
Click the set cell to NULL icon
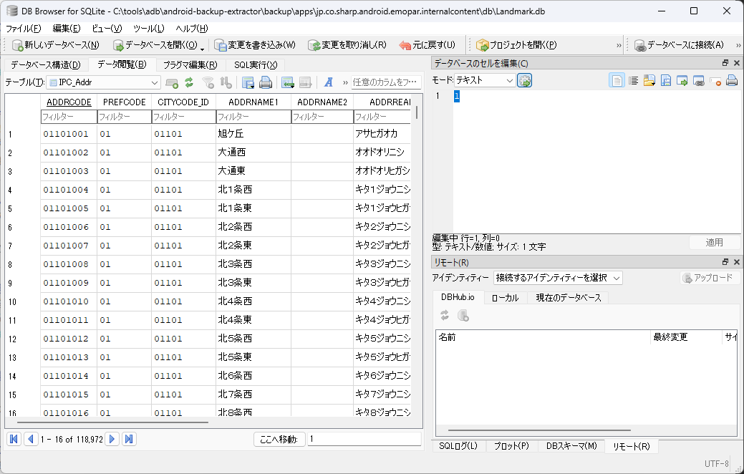[x=715, y=81]
